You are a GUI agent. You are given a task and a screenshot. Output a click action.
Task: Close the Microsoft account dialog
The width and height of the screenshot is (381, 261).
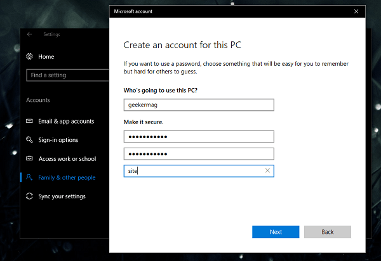(356, 11)
